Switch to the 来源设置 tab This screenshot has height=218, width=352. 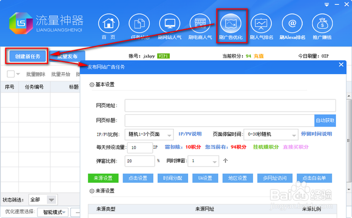(103, 178)
